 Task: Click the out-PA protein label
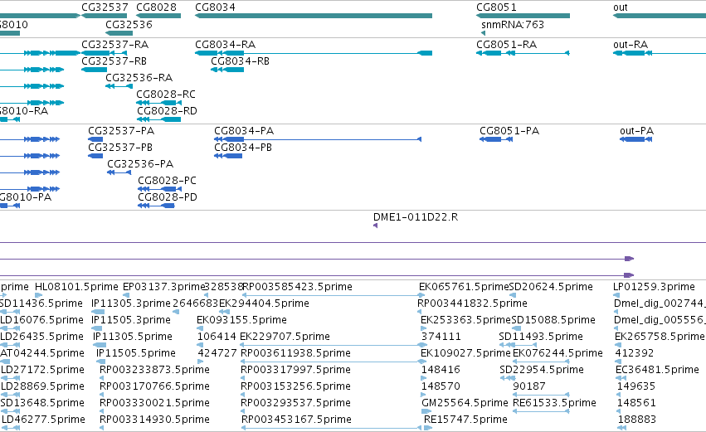click(636, 131)
